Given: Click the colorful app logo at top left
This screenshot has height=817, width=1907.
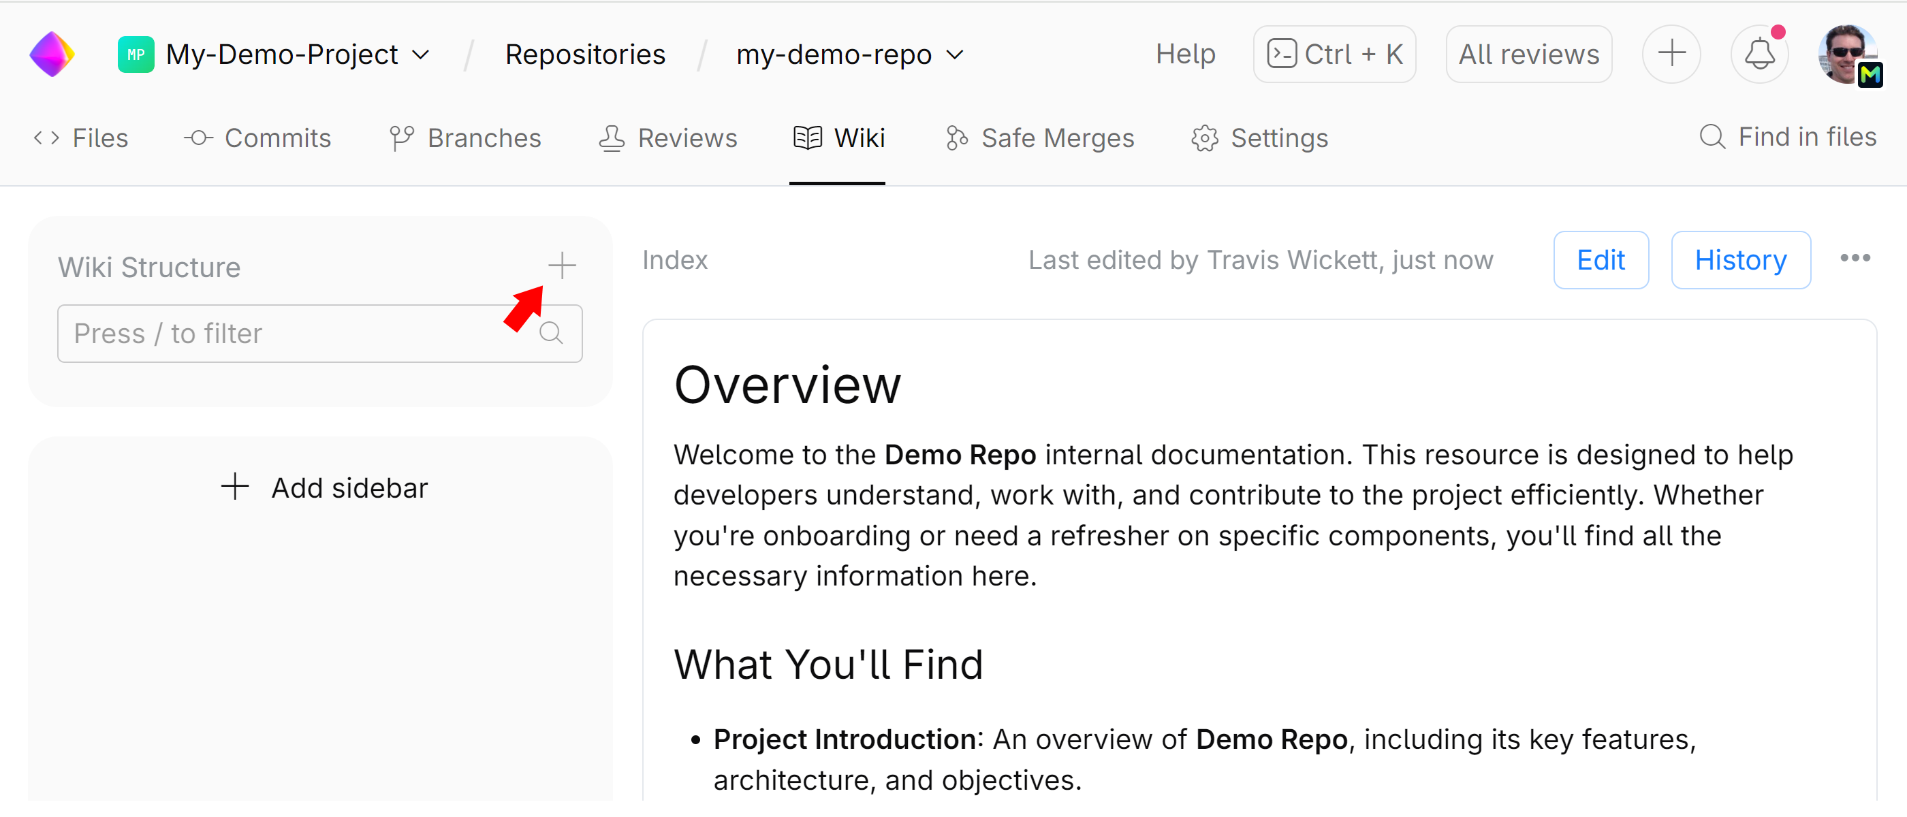Looking at the screenshot, I should click(52, 53).
